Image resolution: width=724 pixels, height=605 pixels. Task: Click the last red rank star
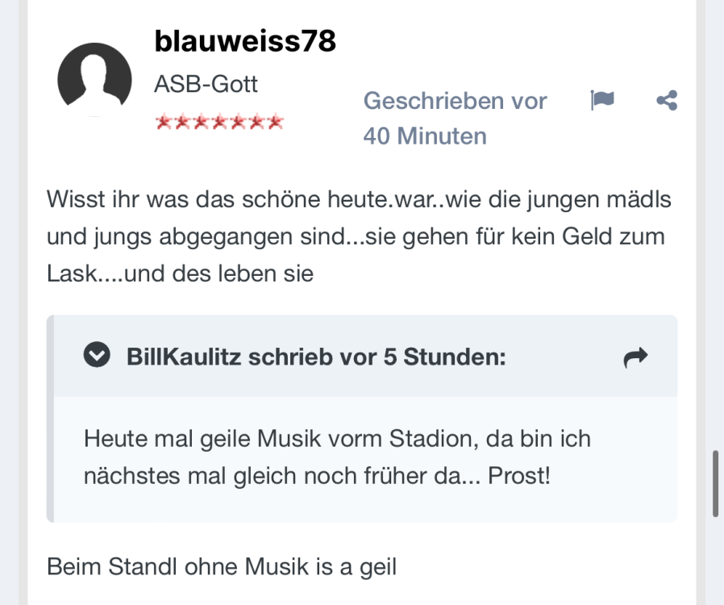[x=276, y=123]
